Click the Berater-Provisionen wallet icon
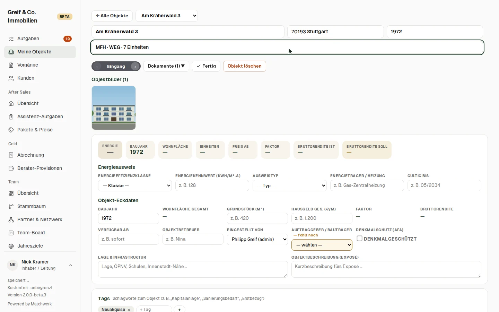Viewport: 499px width, 312px height. click(x=11, y=168)
